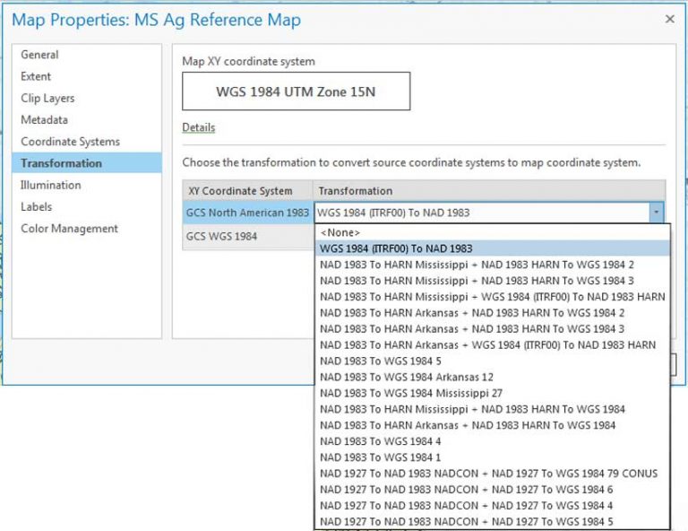688x531 pixels.
Task: Open the Metadata page
Action: coord(44,119)
